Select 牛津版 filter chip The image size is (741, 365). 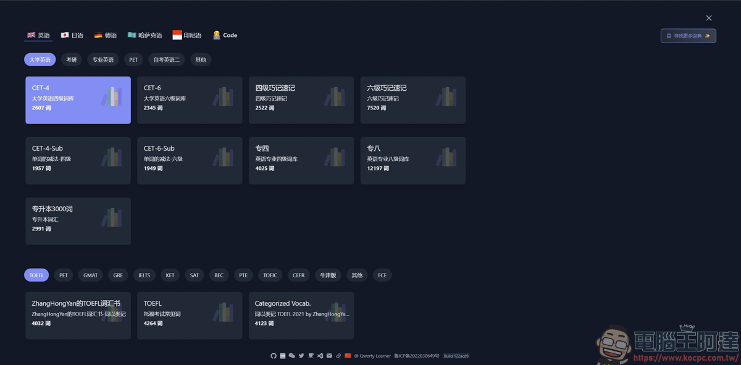pyautogui.click(x=328, y=275)
